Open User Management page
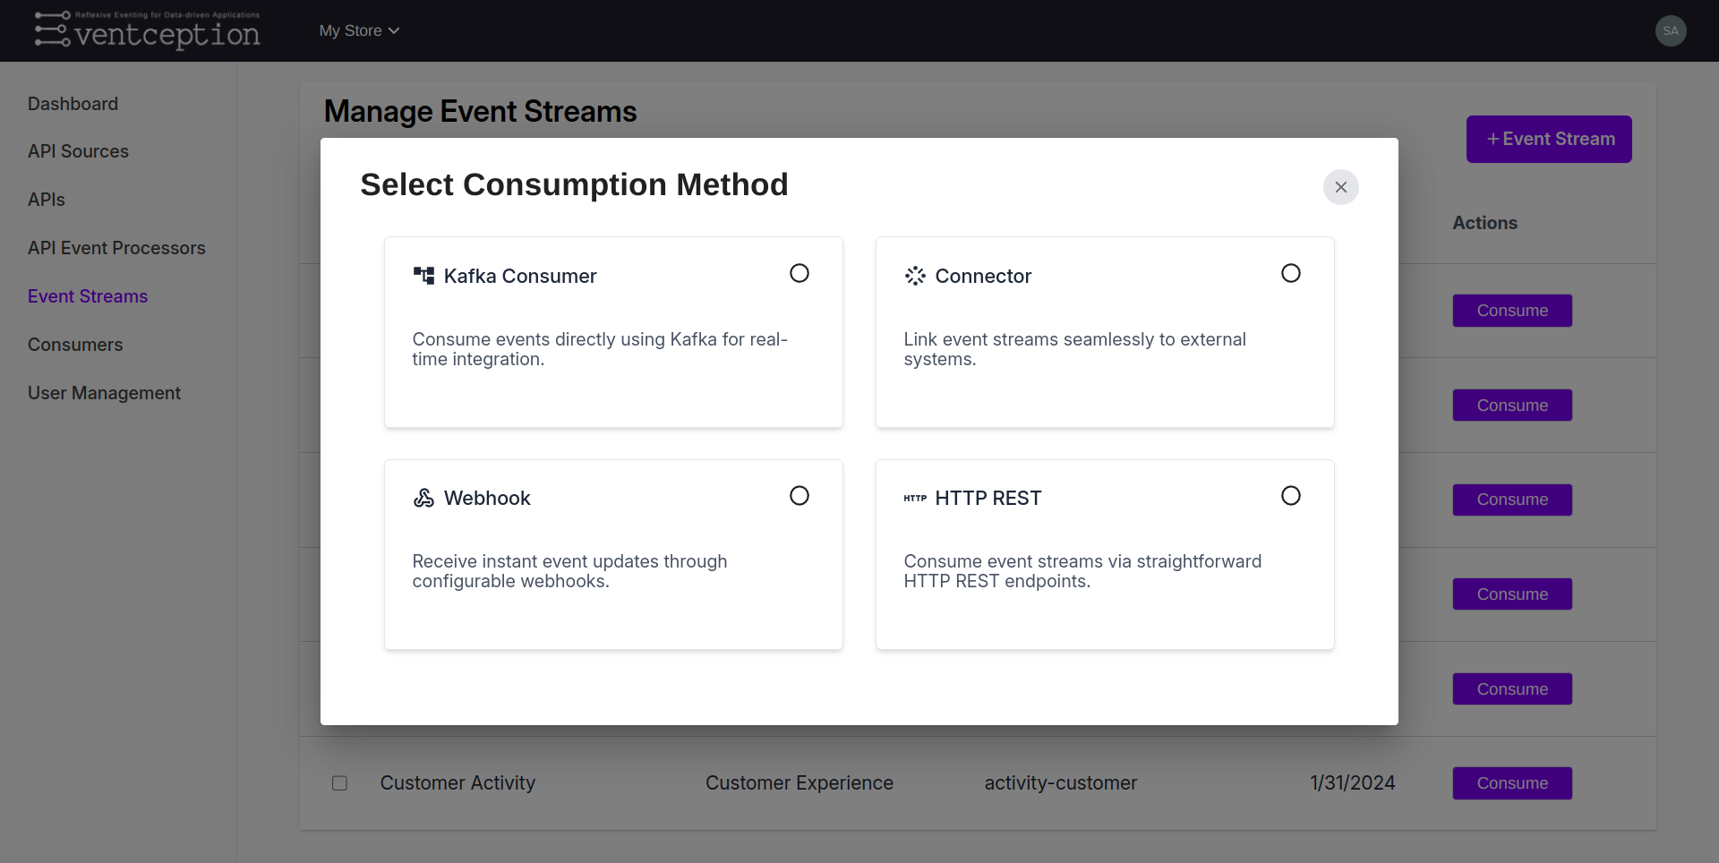 click(x=104, y=393)
